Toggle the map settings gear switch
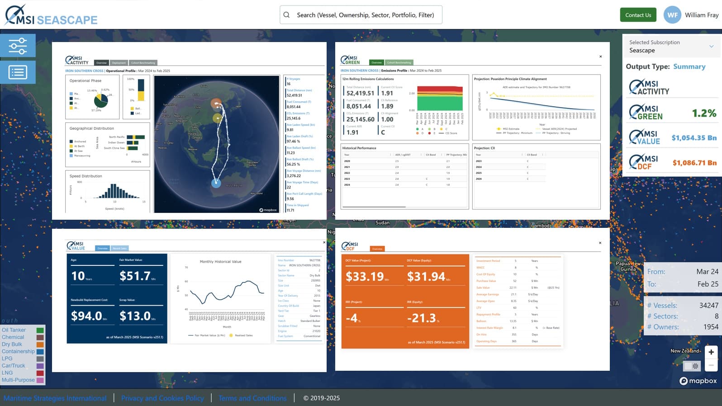Viewport: 722px width, 406px height. click(692, 366)
